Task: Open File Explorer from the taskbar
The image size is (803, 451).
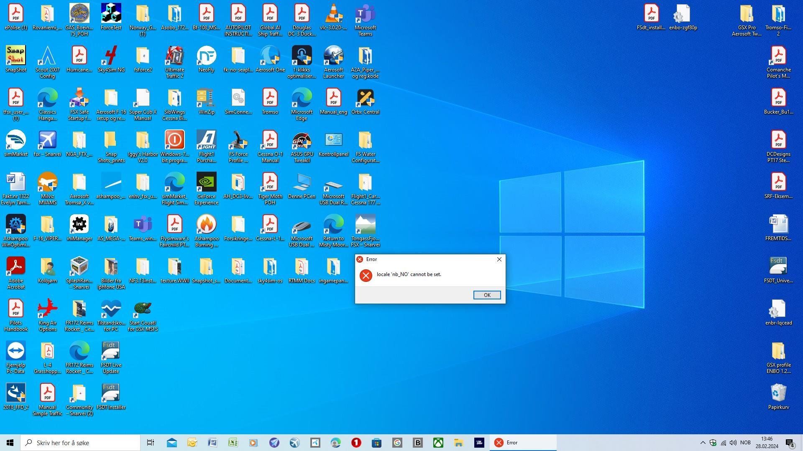Action: (458, 443)
